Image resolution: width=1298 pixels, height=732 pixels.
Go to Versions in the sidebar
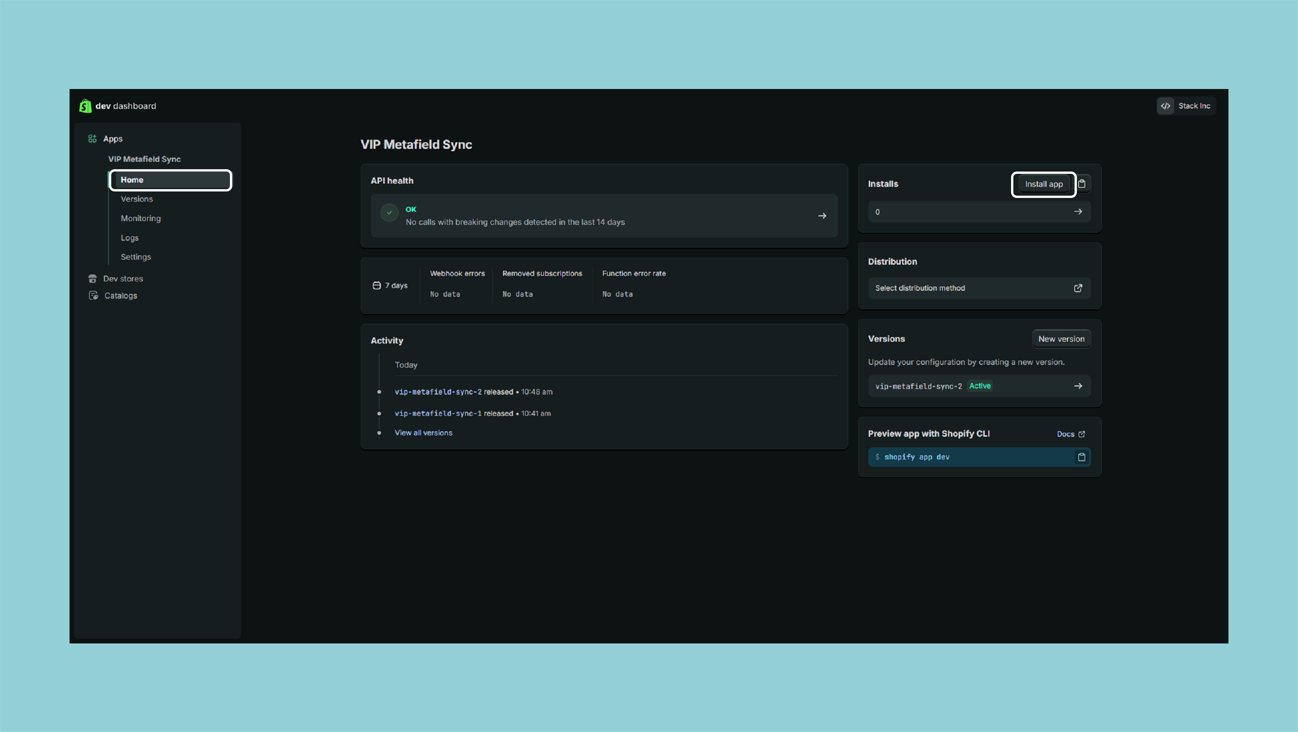click(x=137, y=199)
